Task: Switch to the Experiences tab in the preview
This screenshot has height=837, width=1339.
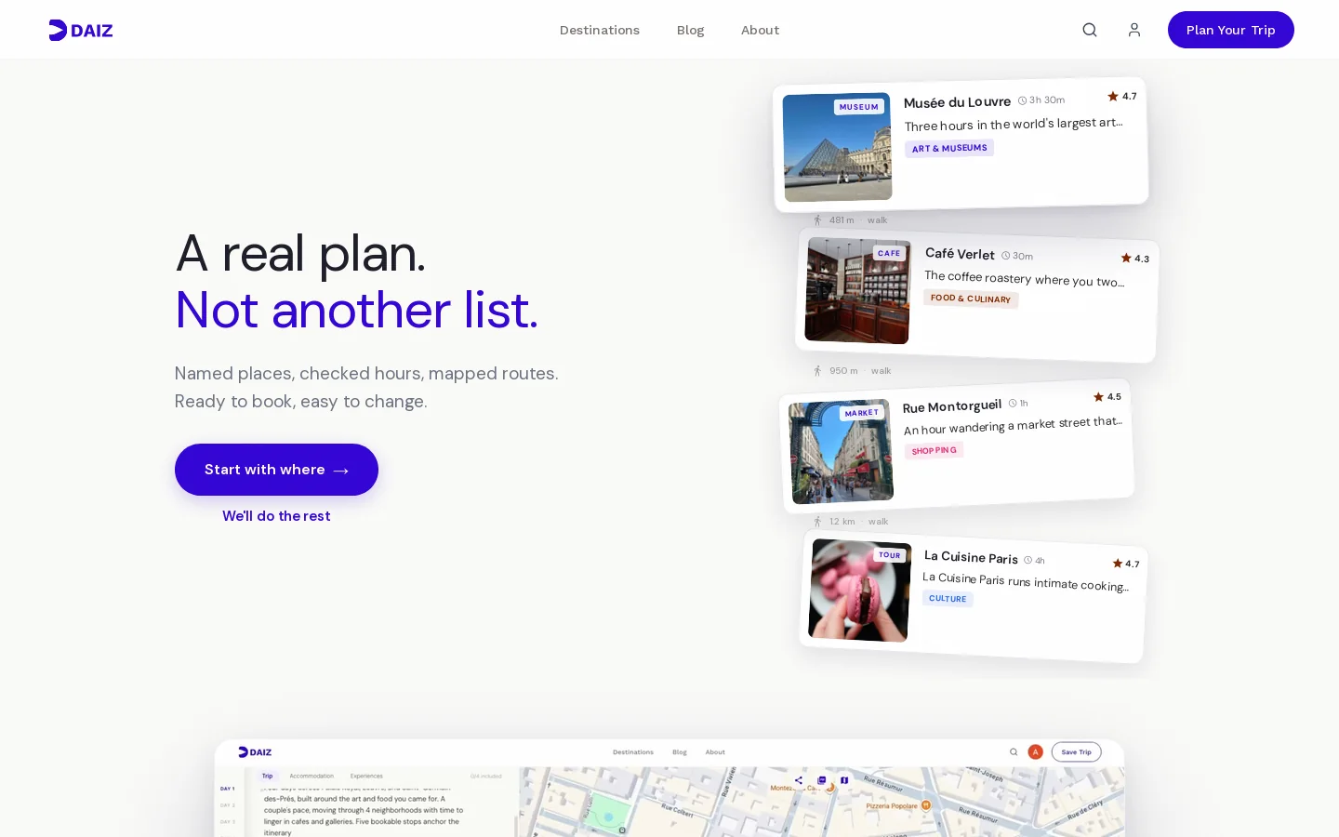Action: click(x=366, y=776)
